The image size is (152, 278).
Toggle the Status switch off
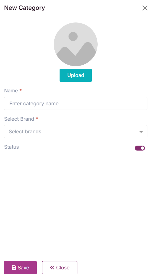(140, 148)
